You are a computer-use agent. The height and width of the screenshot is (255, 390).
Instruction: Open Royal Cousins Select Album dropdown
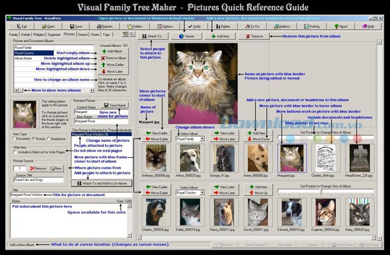(x=202, y=192)
